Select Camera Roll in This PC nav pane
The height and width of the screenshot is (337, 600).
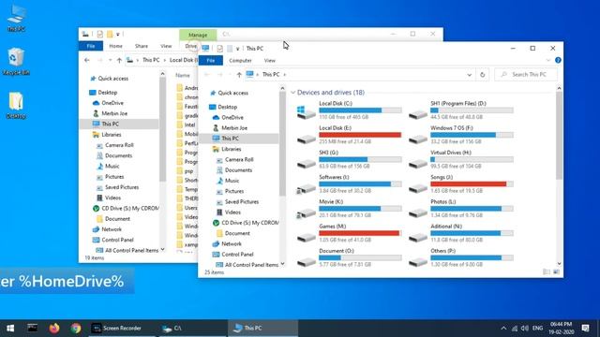(x=239, y=160)
